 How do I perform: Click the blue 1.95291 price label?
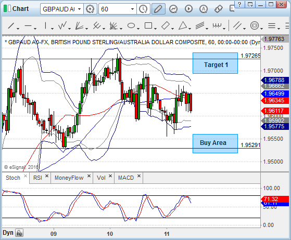[250, 145]
